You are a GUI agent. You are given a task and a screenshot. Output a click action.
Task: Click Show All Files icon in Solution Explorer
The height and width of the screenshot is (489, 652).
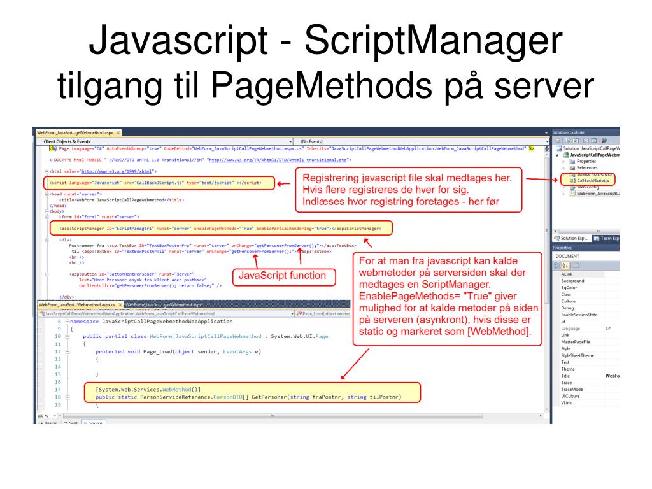tap(567, 141)
